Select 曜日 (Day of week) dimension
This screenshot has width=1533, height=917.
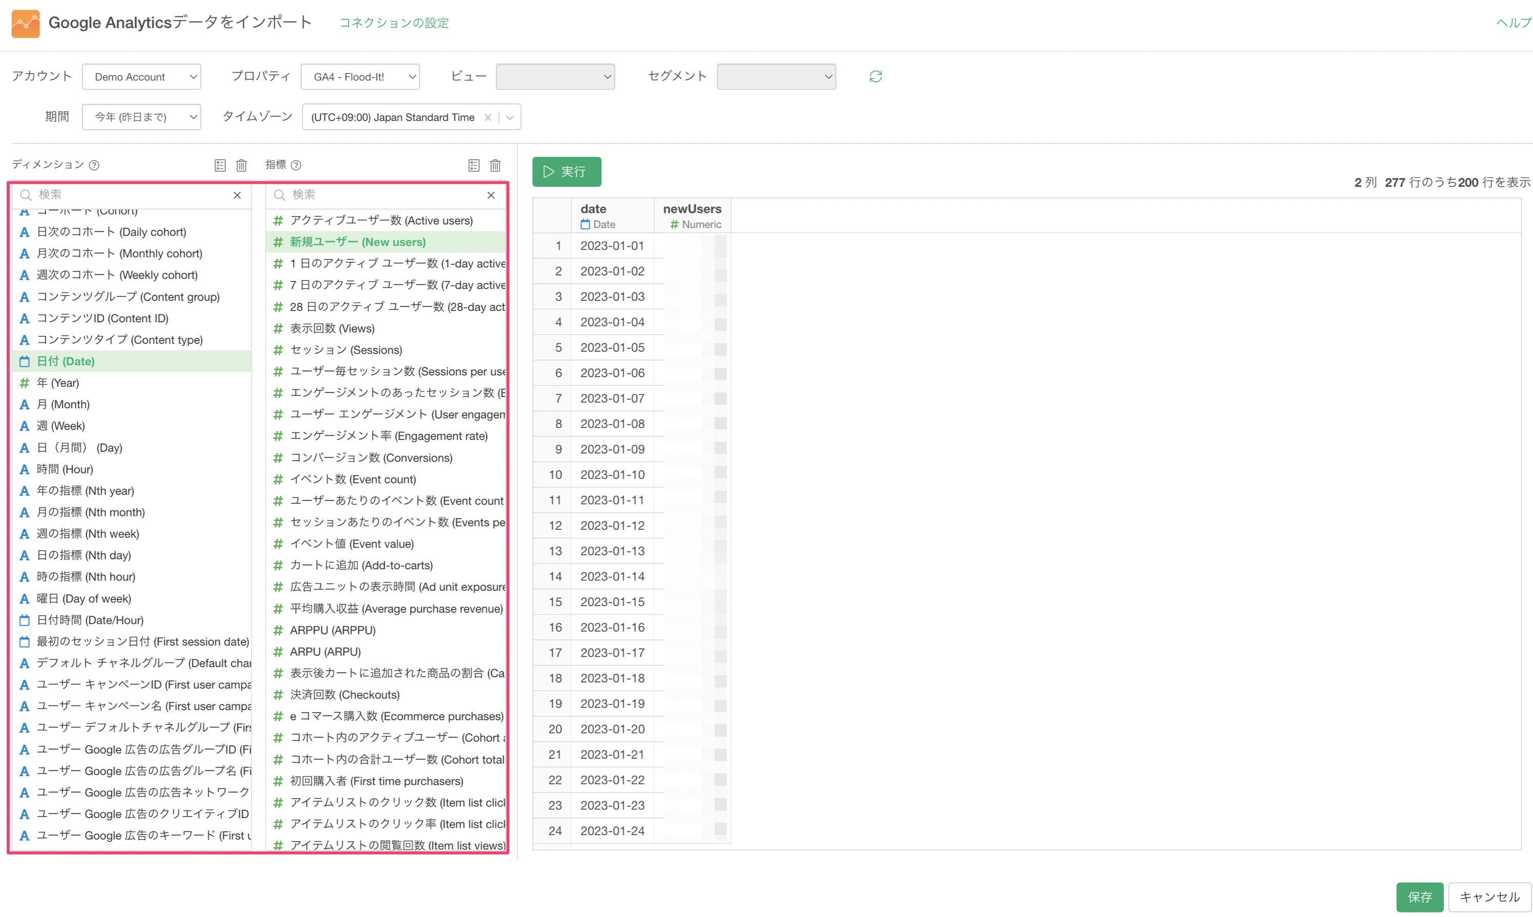click(131, 599)
